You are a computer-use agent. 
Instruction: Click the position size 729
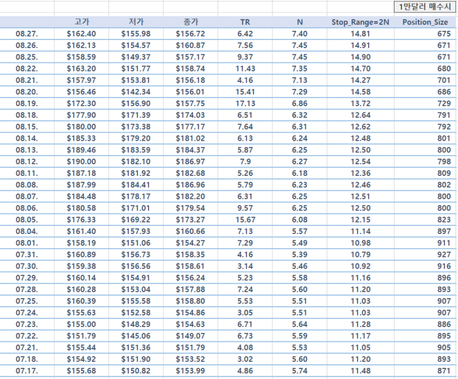pos(444,104)
